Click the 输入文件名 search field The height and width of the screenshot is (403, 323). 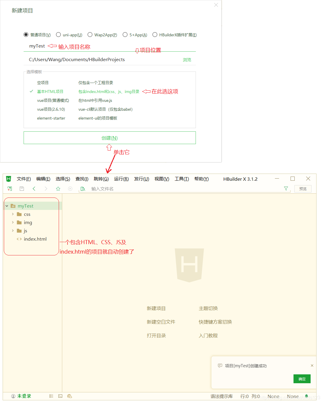tap(184, 189)
